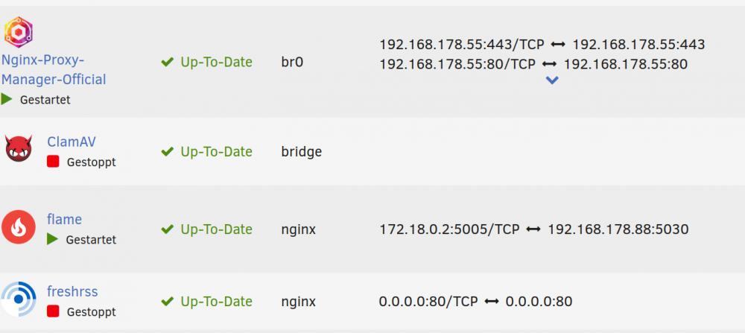Click the flame container orange icon

pos(19,227)
